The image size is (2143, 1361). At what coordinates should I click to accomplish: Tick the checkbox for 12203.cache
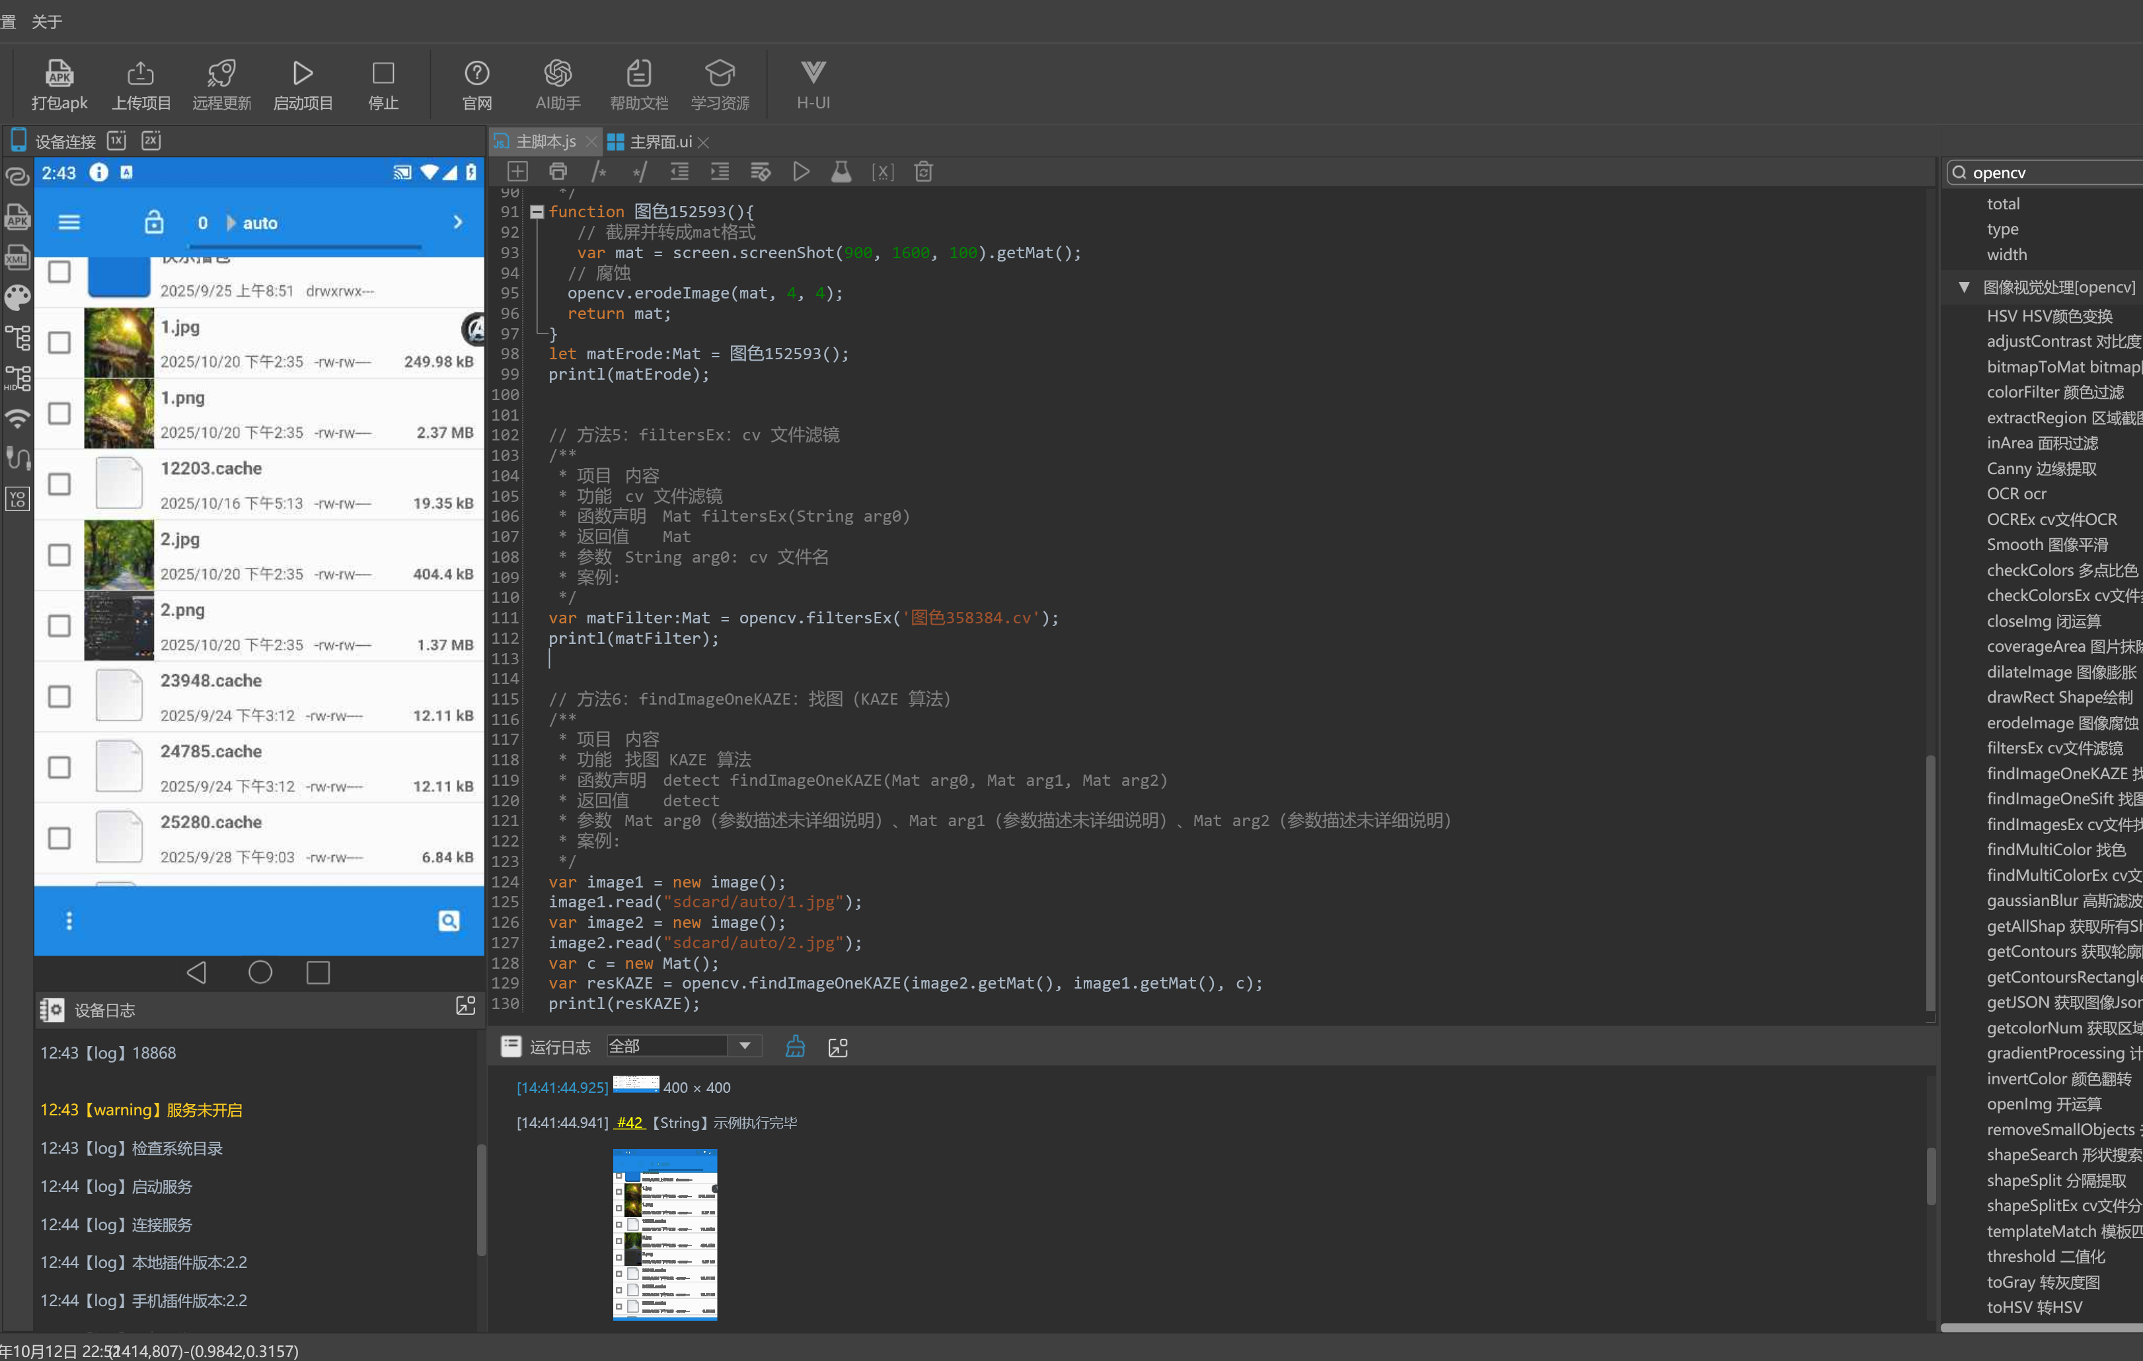coord(59,484)
